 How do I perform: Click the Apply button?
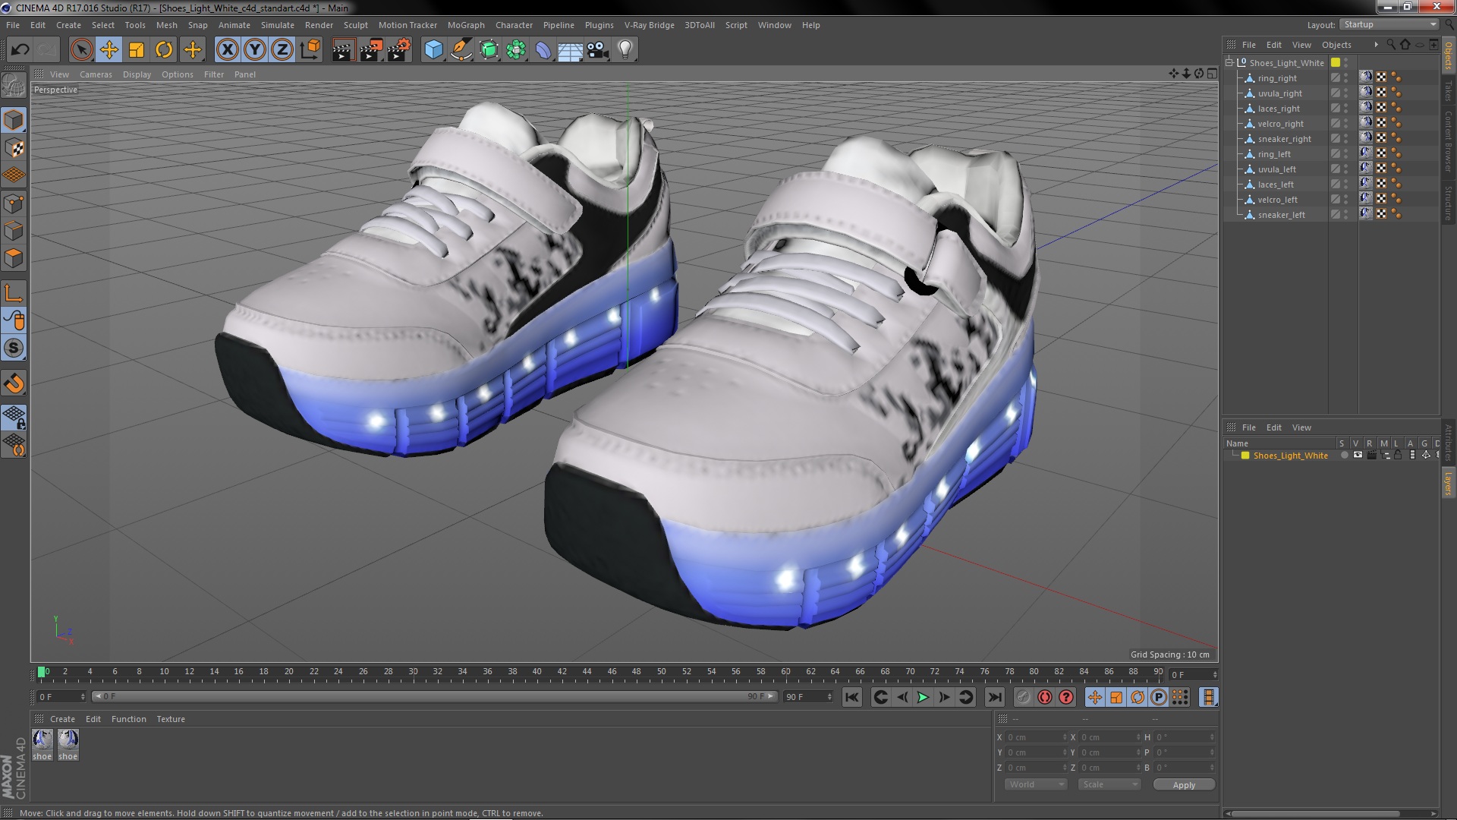pos(1184,785)
